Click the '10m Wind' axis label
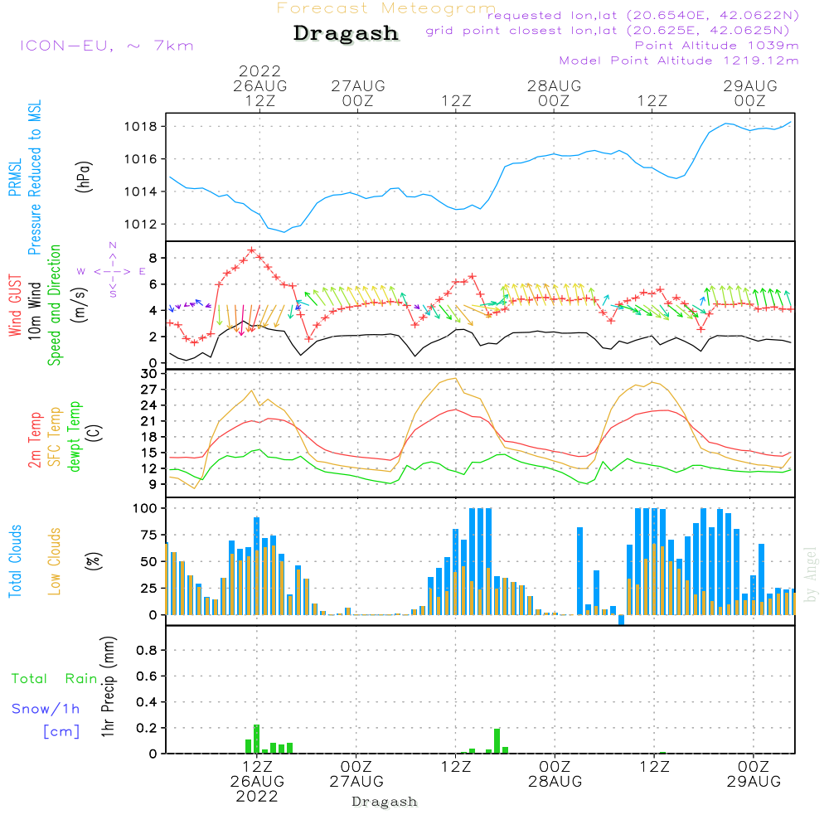829x829 pixels. click(34, 311)
